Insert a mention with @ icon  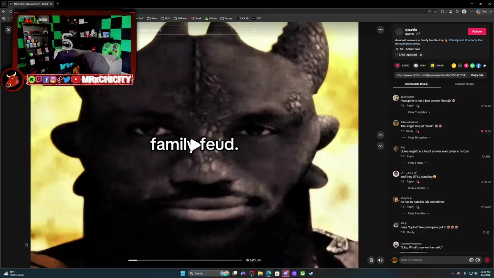(x=471, y=260)
